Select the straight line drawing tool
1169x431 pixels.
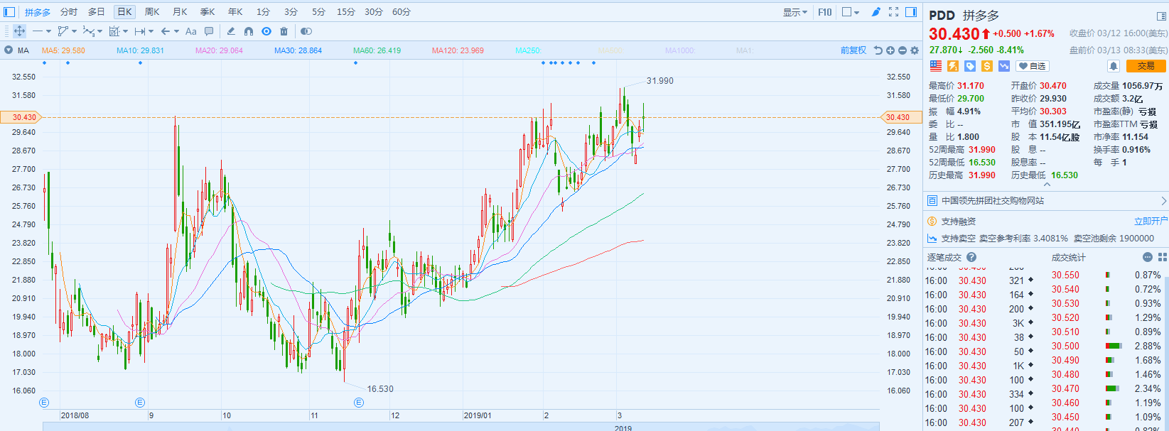click(x=38, y=31)
